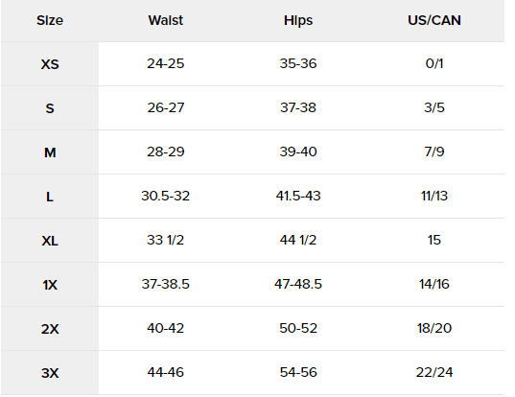Image resolution: width=515 pixels, height=397 pixels.
Task: Select the S size row label
Action: pyautogui.click(x=50, y=108)
